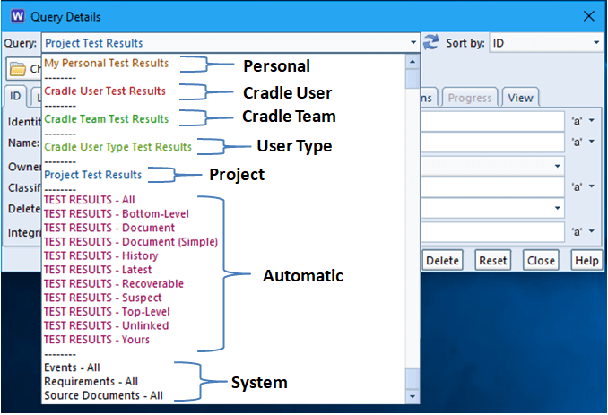The image size is (608, 415).
Task: Click the dropdown list scroll up arrow
Action: click(x=413, y=62)
